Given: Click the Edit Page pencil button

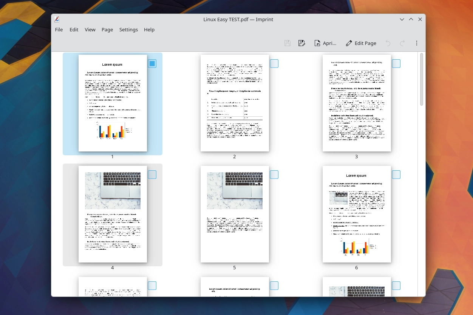Looking at the screenshot, I should [361, 43].
